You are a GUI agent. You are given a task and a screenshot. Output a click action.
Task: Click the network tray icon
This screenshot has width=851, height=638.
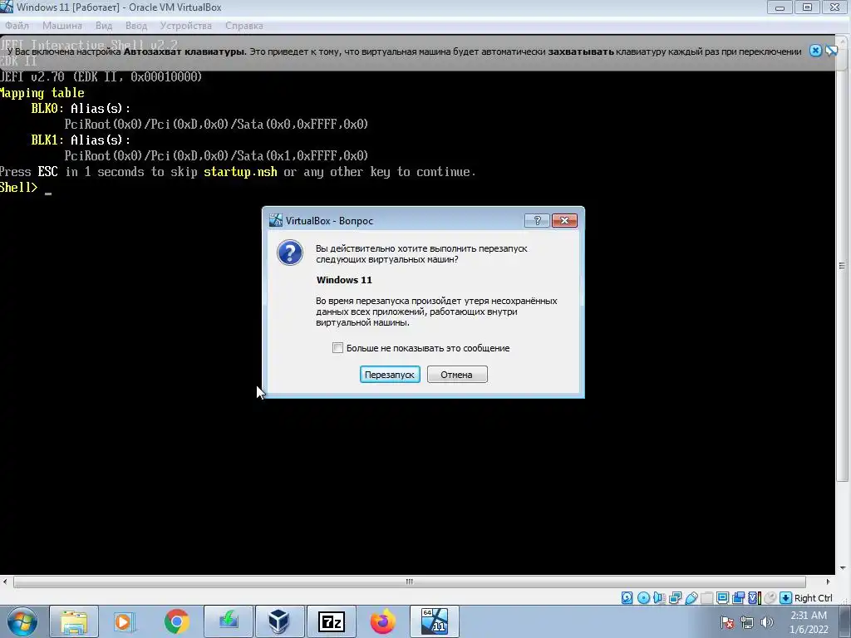747,622
